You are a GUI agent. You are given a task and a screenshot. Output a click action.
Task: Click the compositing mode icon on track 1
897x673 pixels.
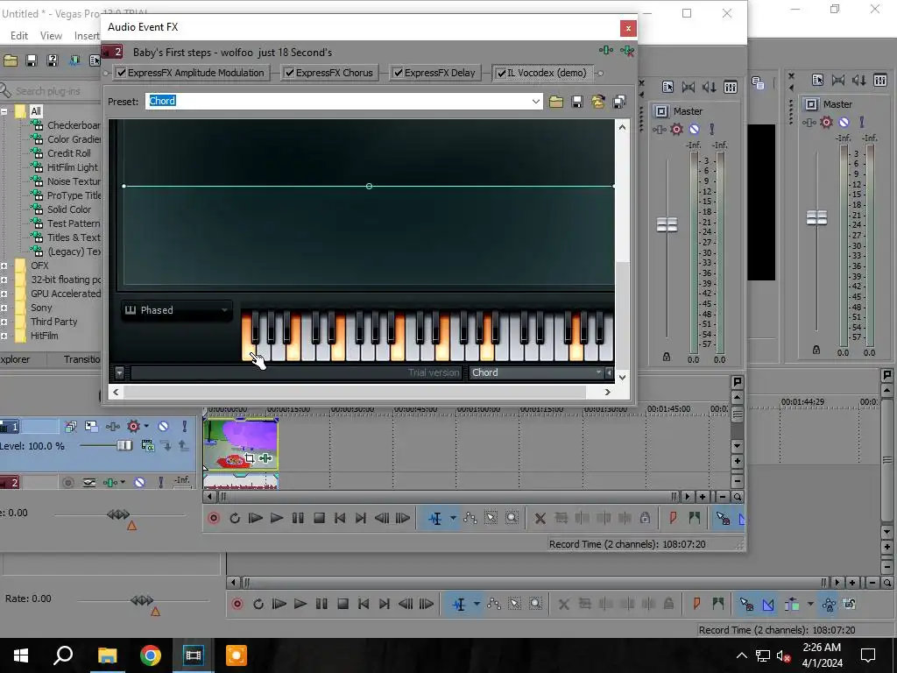point(147,446)
